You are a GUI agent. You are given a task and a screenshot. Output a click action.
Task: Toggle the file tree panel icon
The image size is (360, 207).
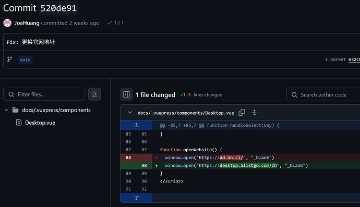point(126,94)
